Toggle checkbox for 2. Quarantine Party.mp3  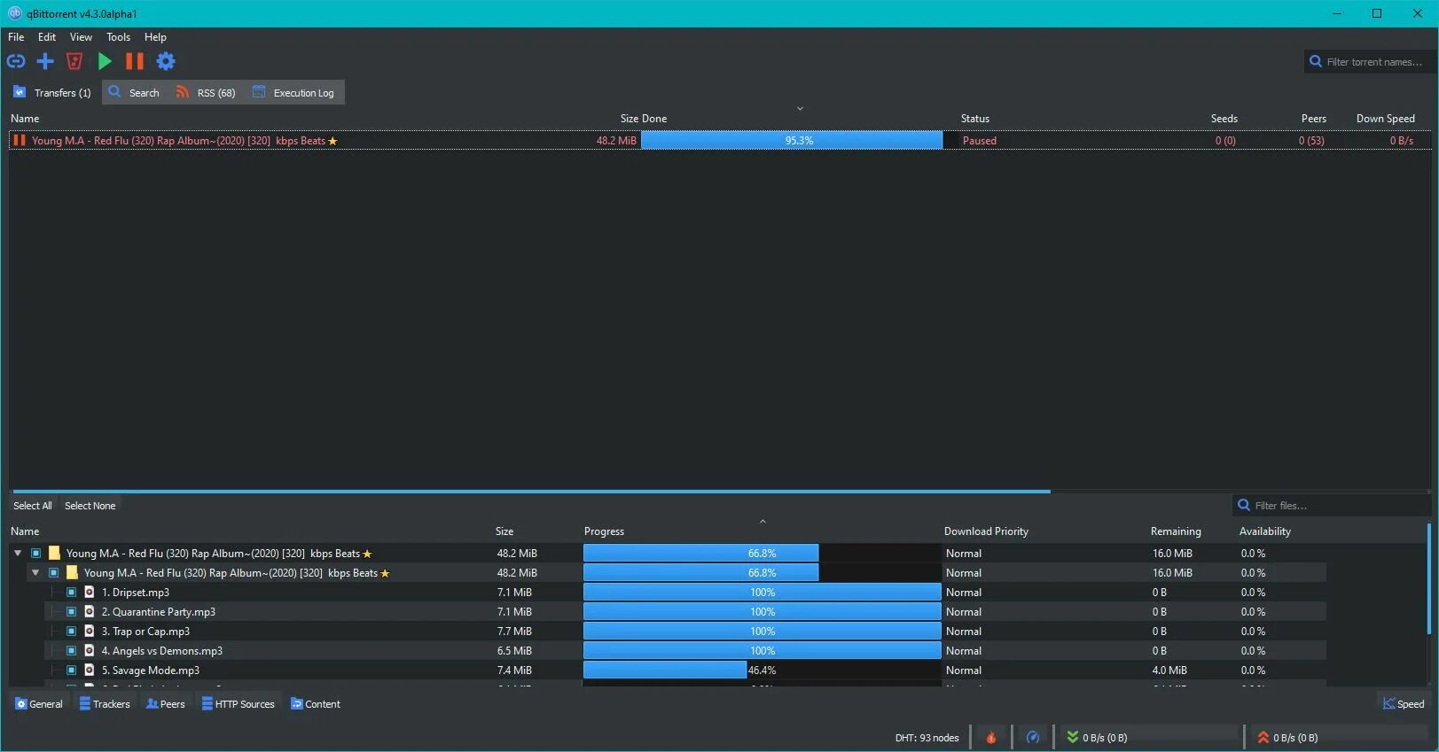pos(72,611)
